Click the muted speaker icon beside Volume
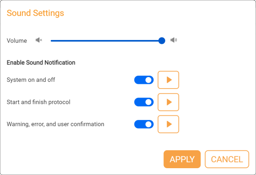 (39, 40)
